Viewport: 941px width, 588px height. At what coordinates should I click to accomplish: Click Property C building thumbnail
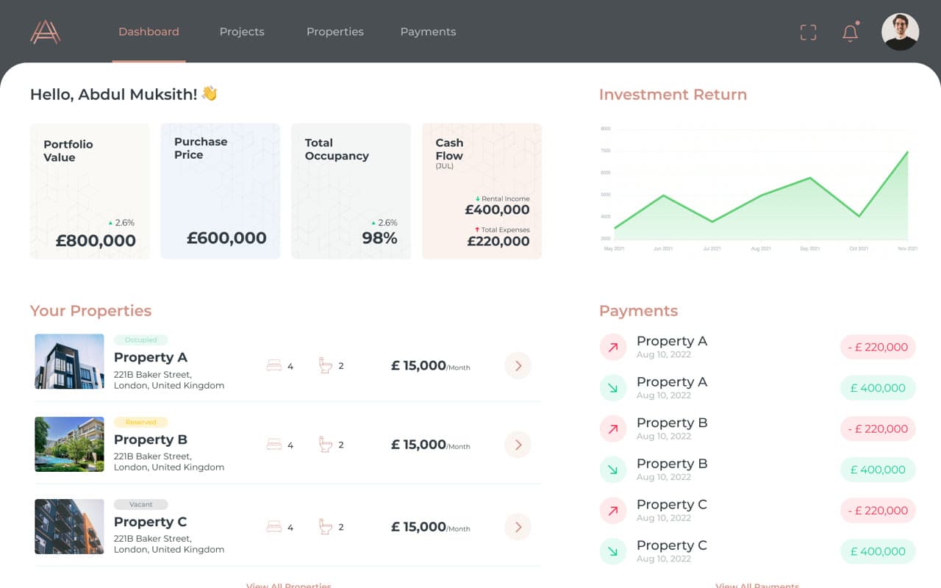[x=69, y=526]
